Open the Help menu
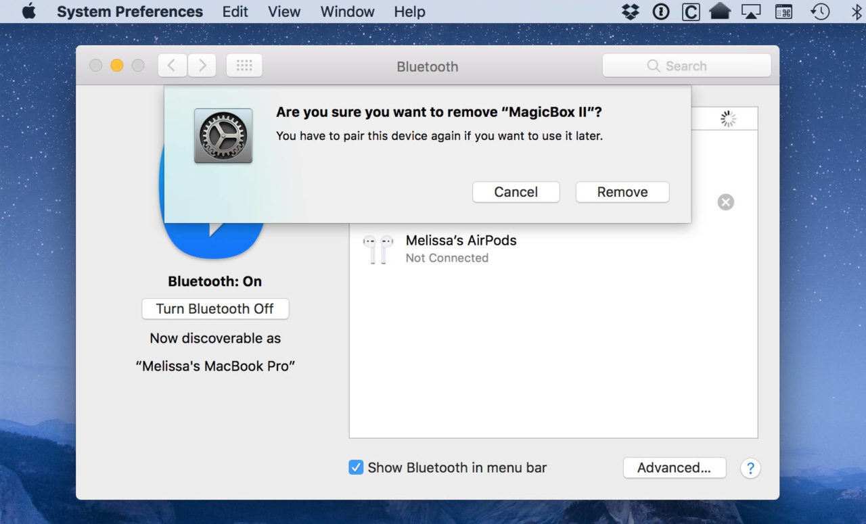Viewport: 866px width, 524px height. 409,11
